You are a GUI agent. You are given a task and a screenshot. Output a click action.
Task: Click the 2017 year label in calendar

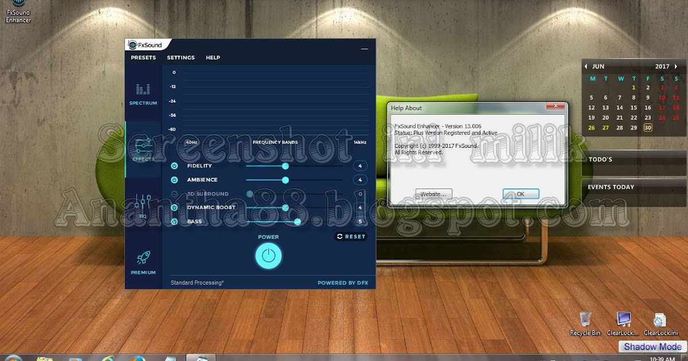(662, 66)
